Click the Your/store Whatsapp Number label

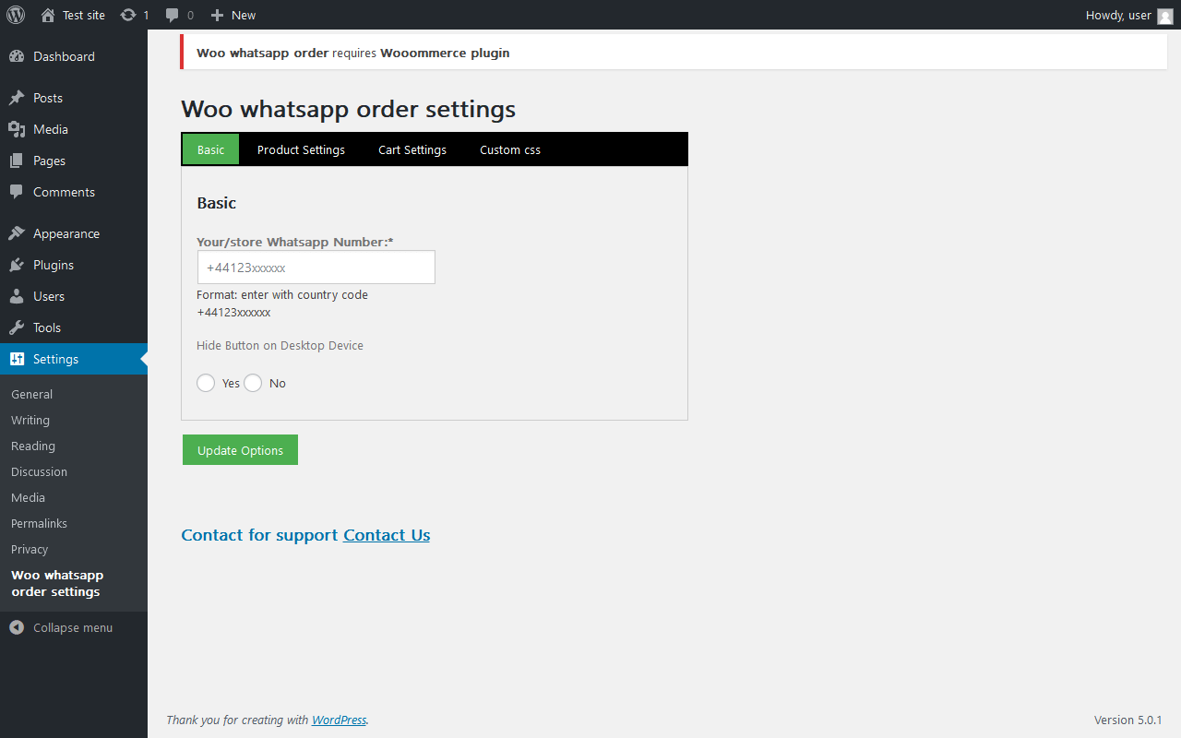click(x=295, y=242)
